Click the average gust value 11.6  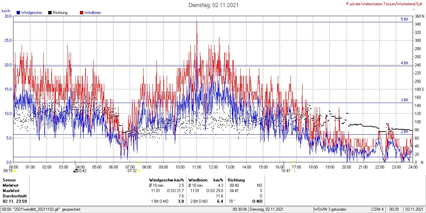click(219, 196)
